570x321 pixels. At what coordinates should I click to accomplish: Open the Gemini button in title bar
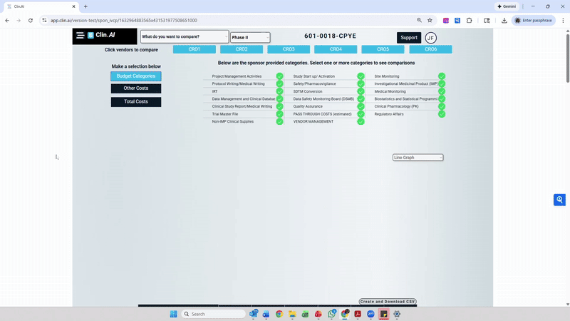click(507, 6)
